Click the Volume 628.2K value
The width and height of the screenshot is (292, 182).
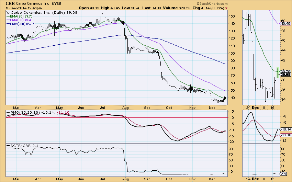point(177,8)
